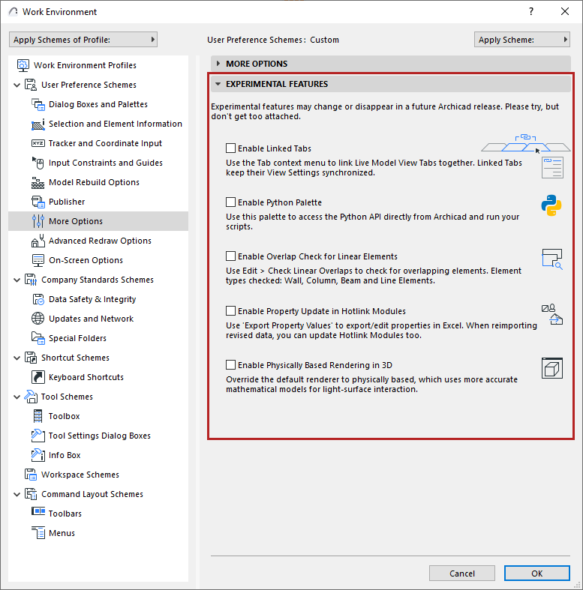The width and height of the screenshot is (583, 590).
Task: Click the User Preference Schemes icon
Action: point(31,85)
